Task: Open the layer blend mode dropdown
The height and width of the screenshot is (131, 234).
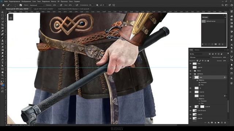Action: [x=200, y=57]
